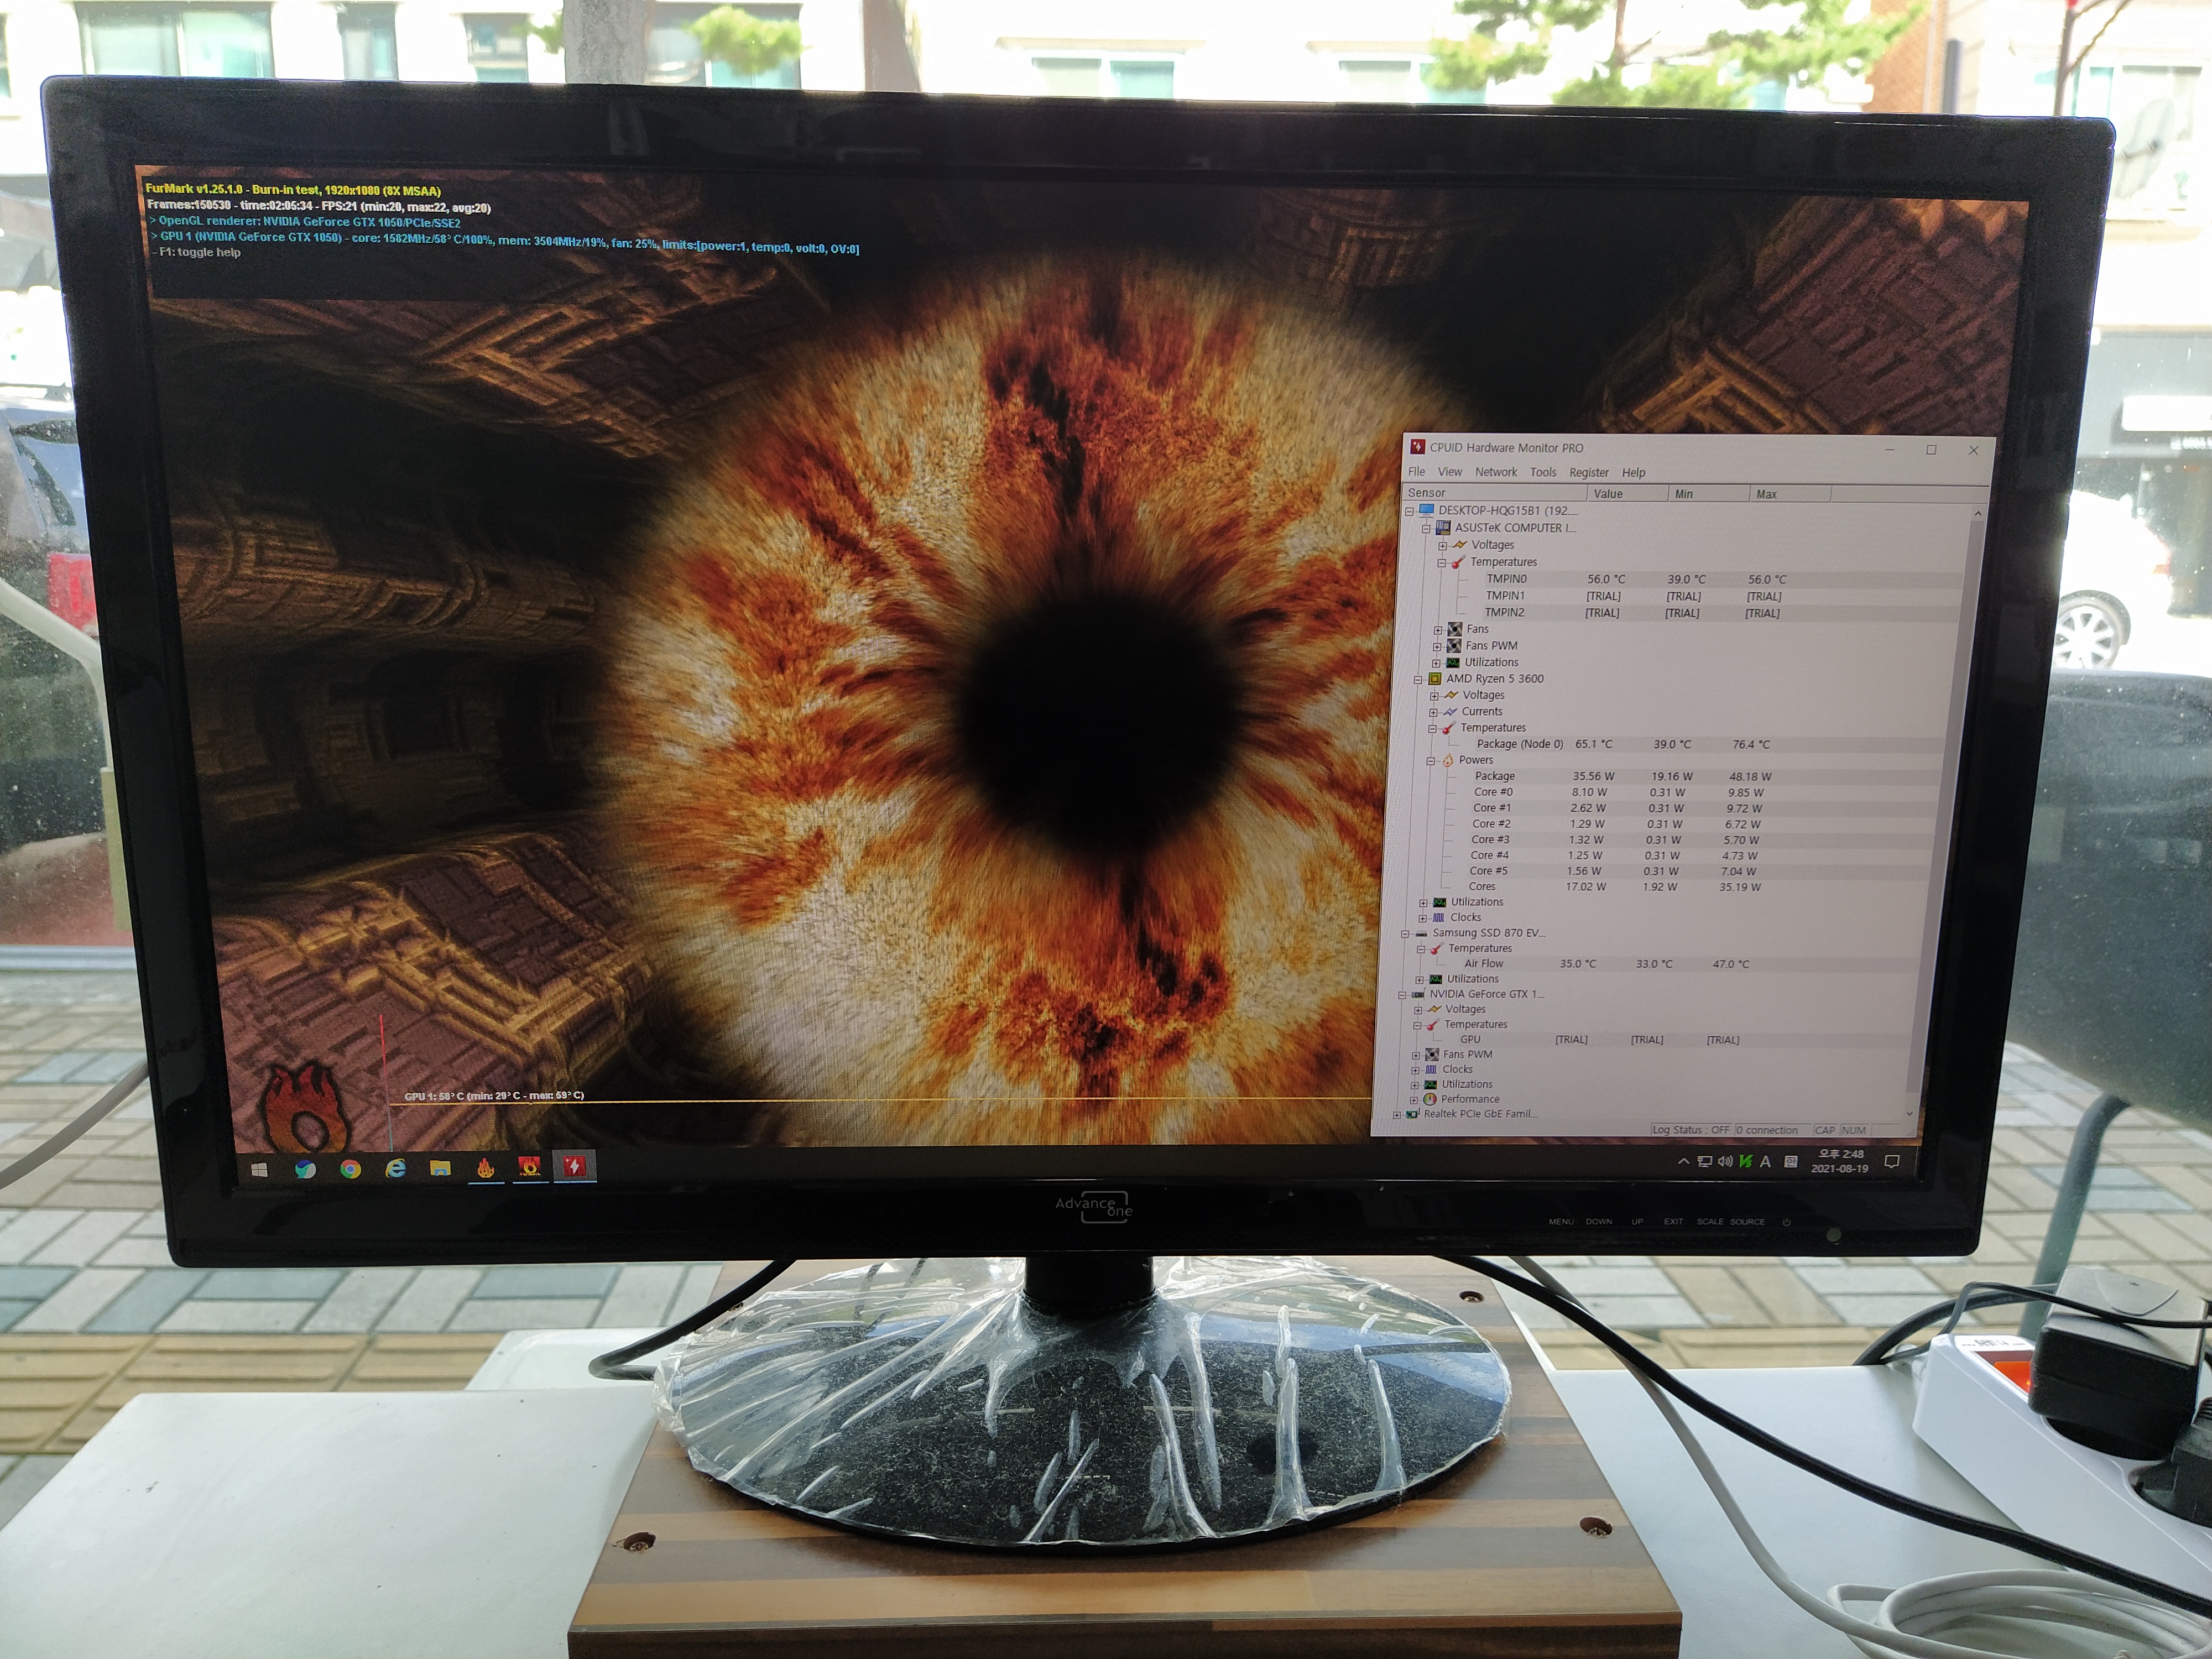This screenshot has width=2212, height=1659.
Task: Expand the ASUSTeK Voltages node
Action: pyautogui.click(x=1443, y=546)
